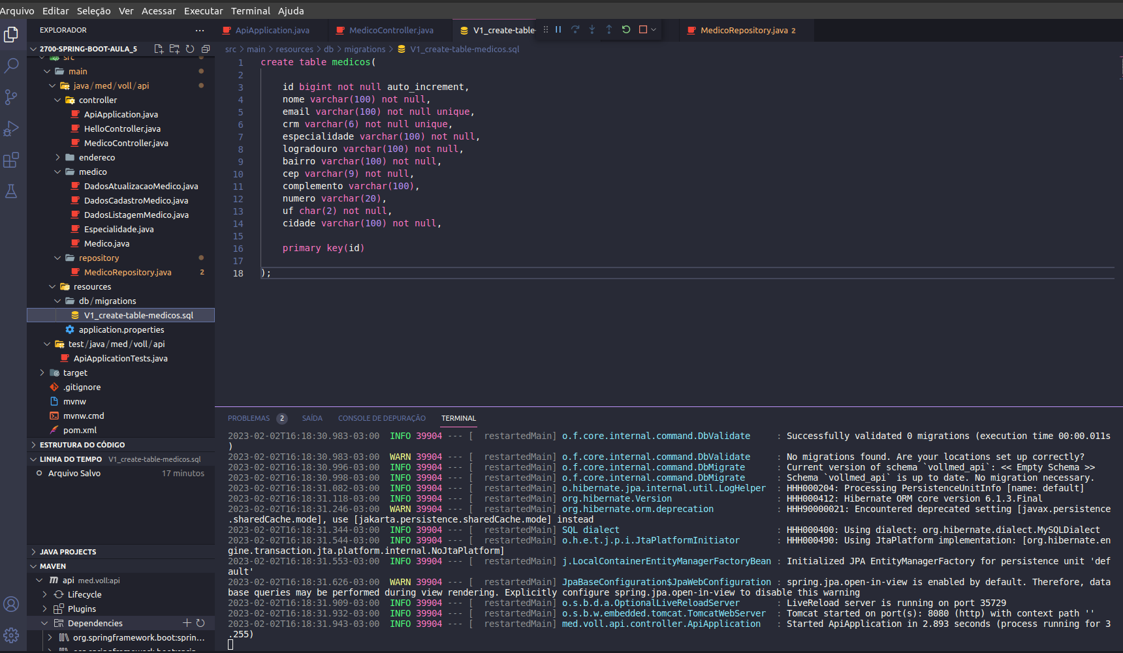The height and width of the screenshot is (653, 1123).
Task: Open application.properties file
Action: [x=121, y=329]
